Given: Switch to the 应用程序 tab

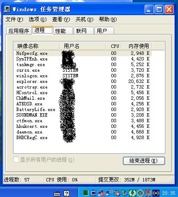Looking at the screenshot, I should (x=19, y=31).
